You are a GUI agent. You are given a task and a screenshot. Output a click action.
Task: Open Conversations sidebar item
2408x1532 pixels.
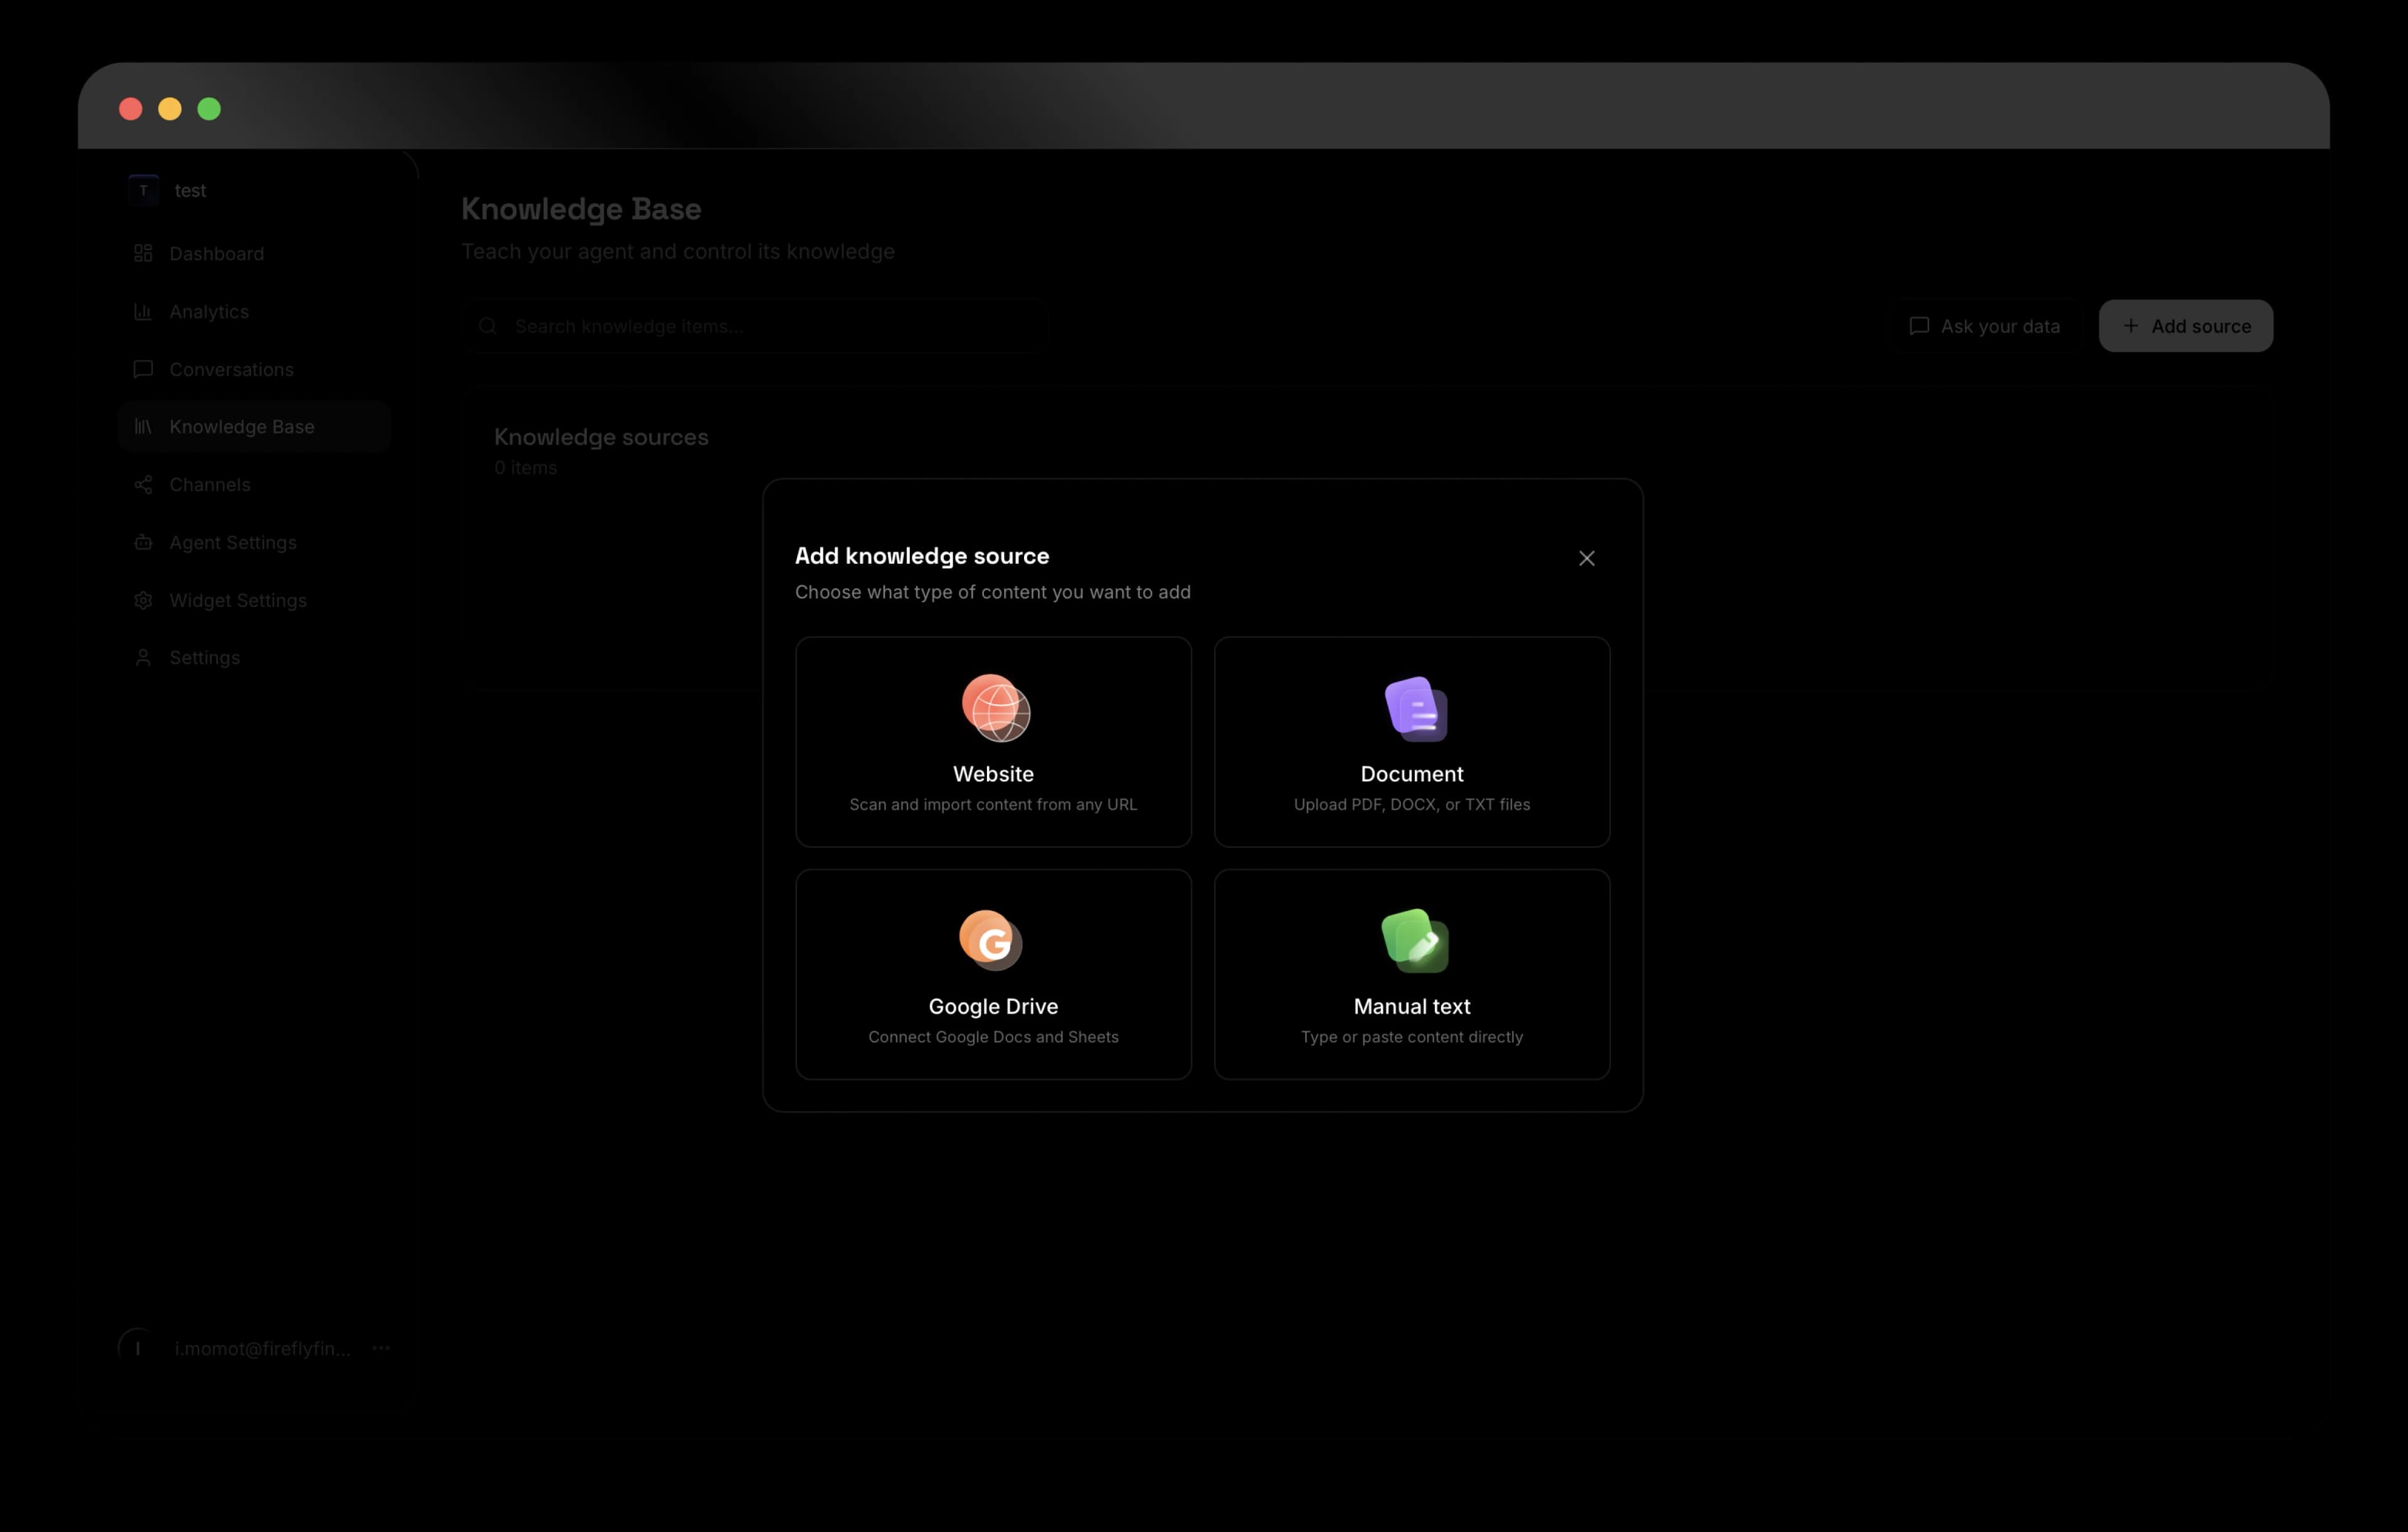[x=231, y=369]
